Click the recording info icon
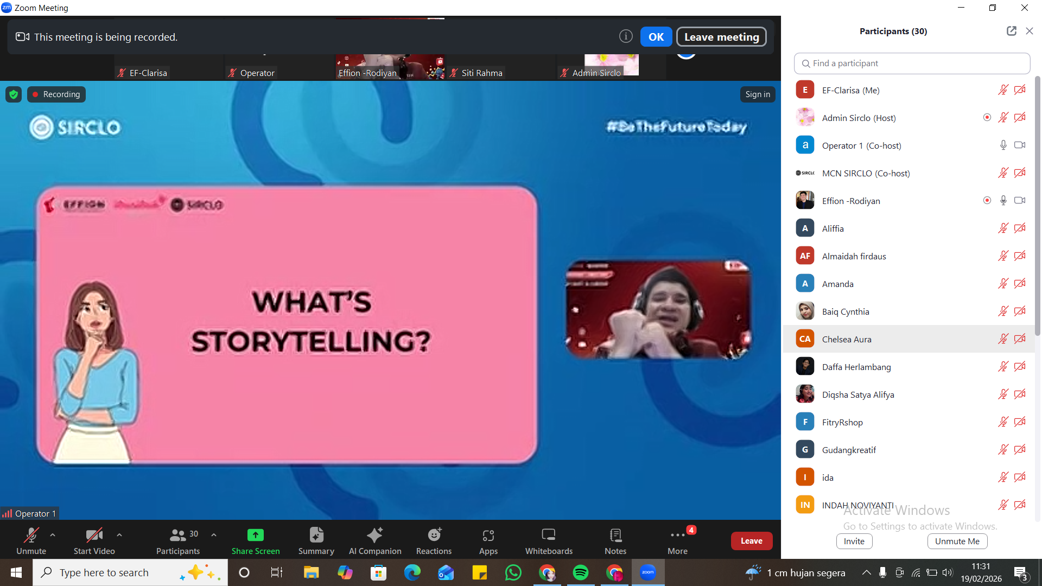 pos(626,36)
